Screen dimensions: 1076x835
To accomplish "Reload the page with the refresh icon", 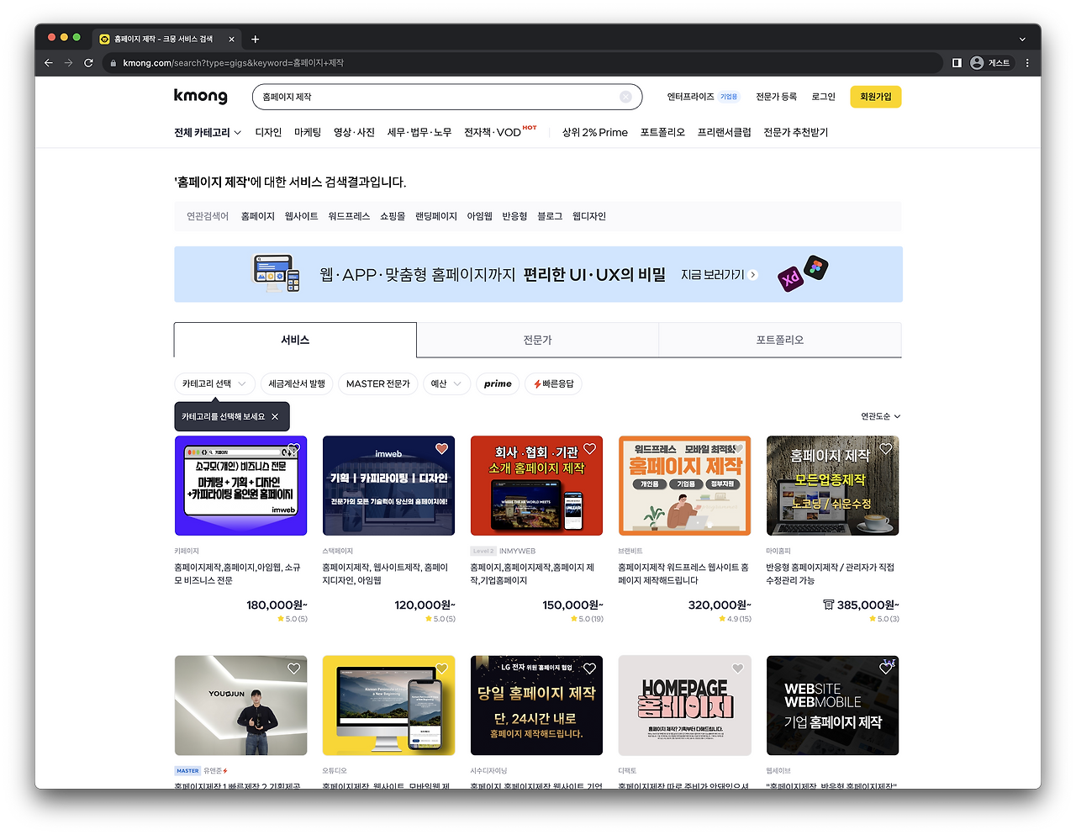I will tap(87, 61).
